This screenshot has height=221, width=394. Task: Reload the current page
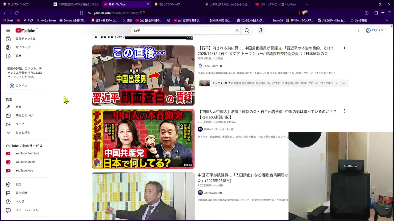17,13
